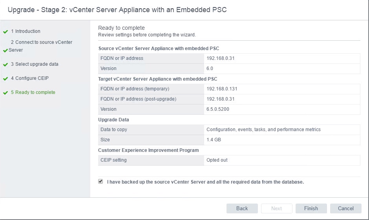
Task: Click the temporary IP address 192.168.0.131
Action: (222, 89)
